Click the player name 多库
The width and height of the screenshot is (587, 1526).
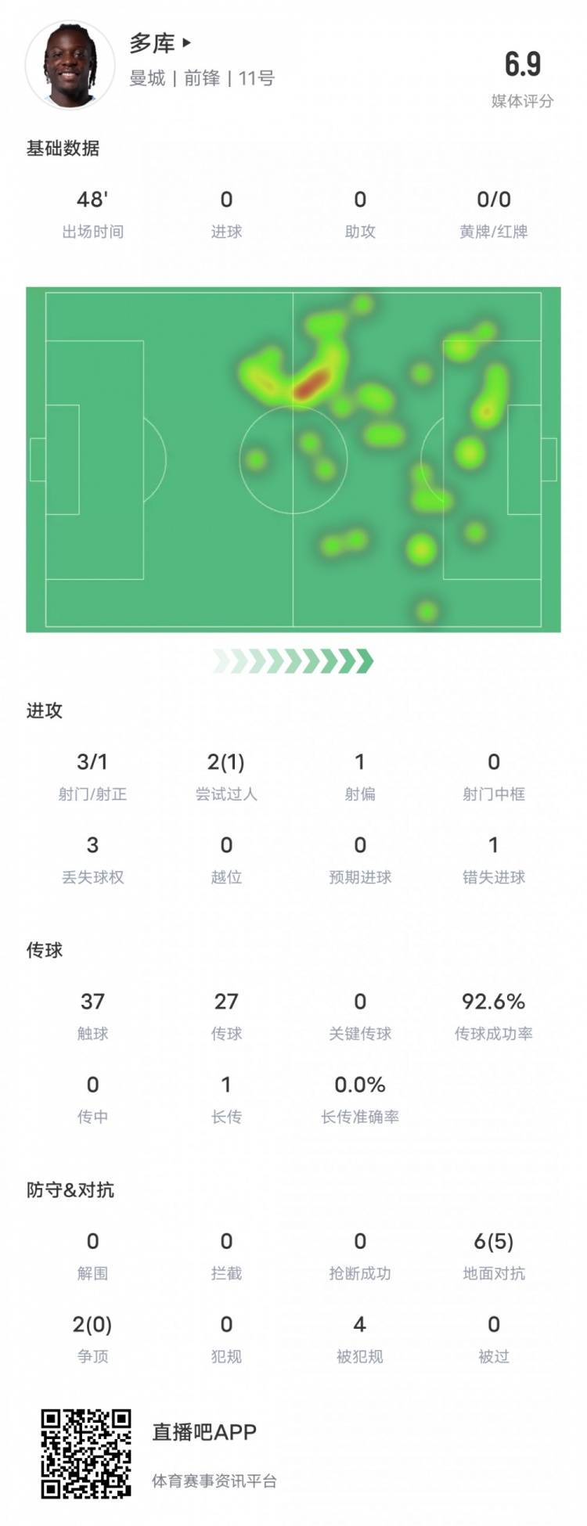[x=152, y=44]
